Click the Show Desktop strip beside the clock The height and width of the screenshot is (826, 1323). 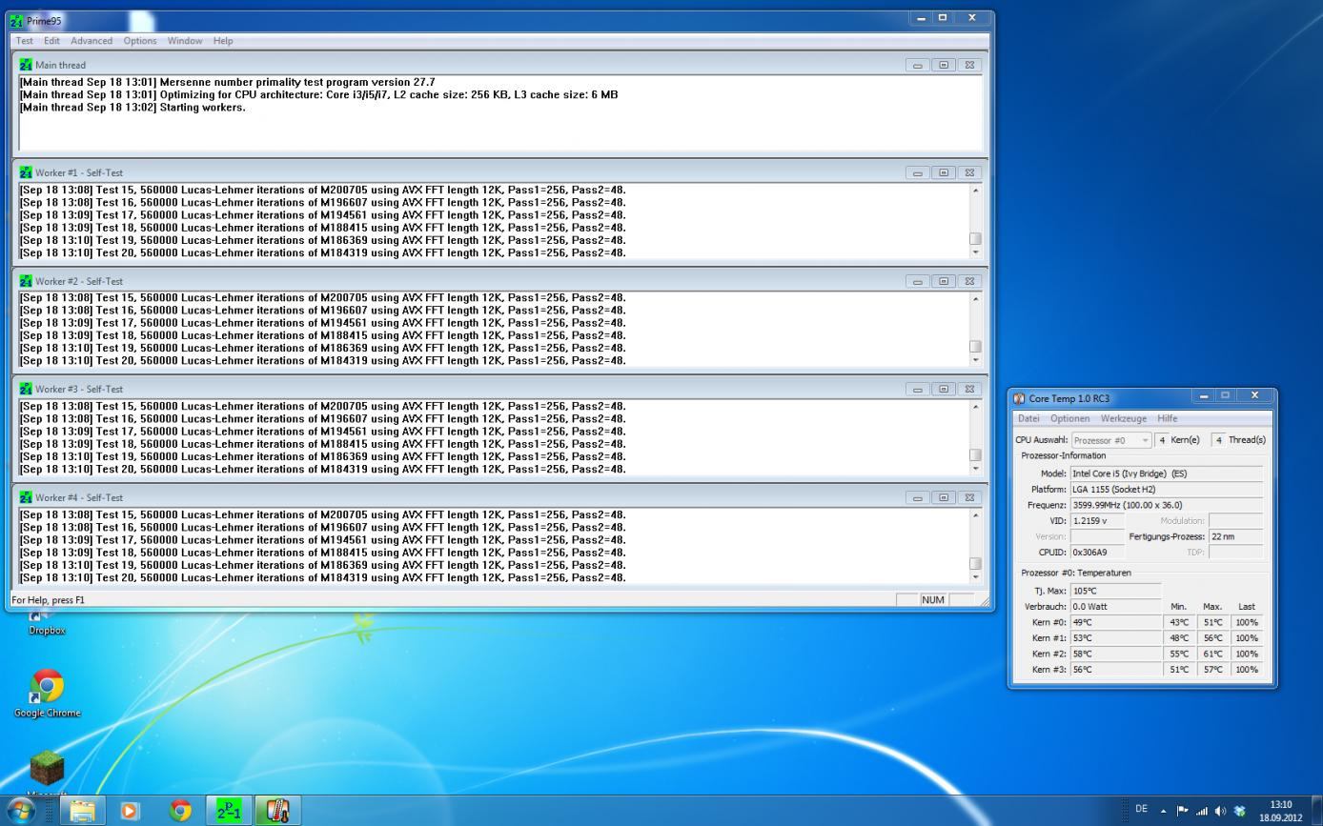[1316, 811]
